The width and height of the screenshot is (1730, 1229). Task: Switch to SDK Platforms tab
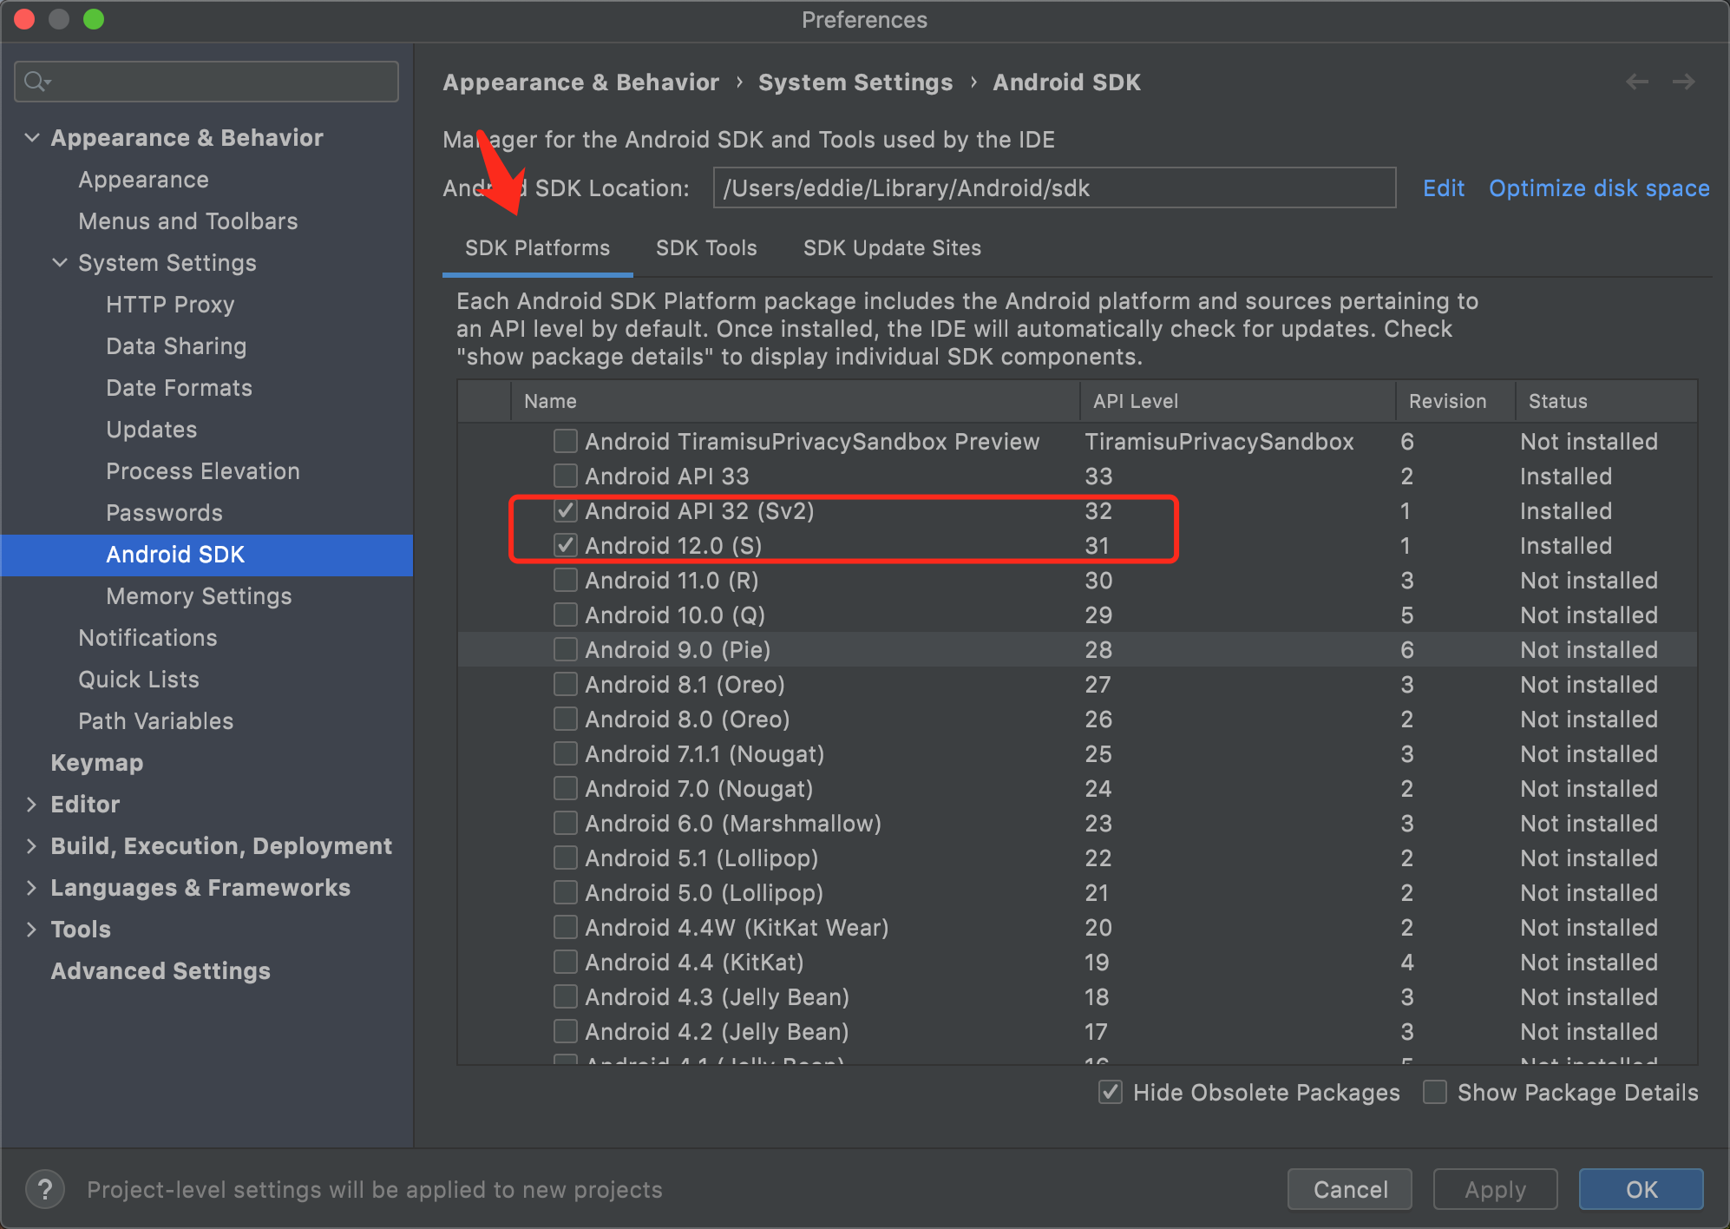[537, 248]
